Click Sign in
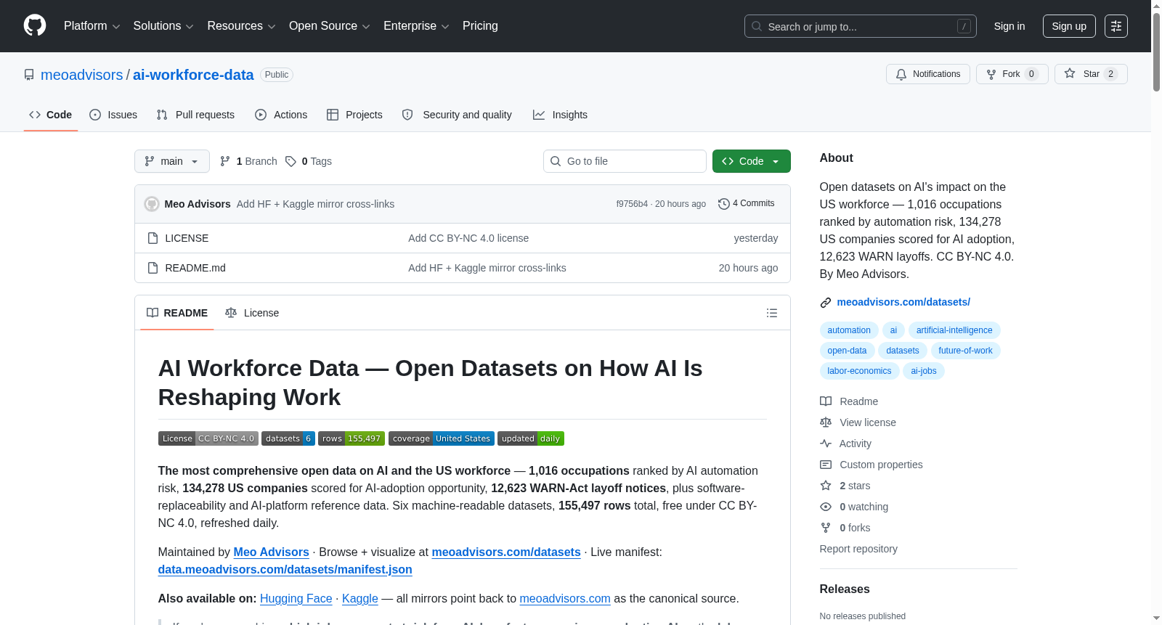Screen dimensions: 1162x625 point(1009,26)
